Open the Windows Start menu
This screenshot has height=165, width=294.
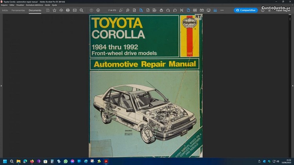coord(5,161)
